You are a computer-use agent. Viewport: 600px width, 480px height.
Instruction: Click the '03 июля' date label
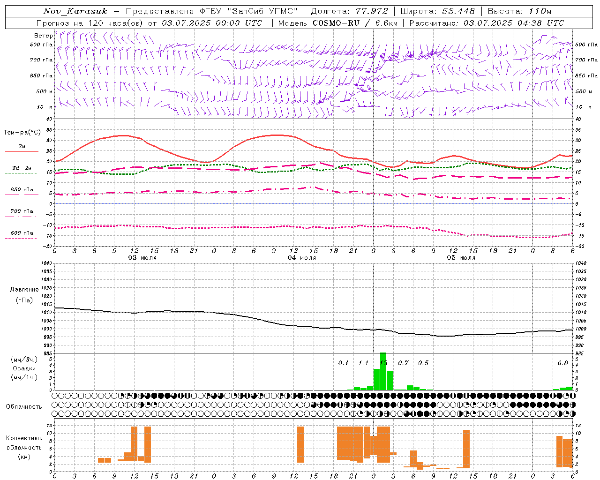click(x=142, y=258)
